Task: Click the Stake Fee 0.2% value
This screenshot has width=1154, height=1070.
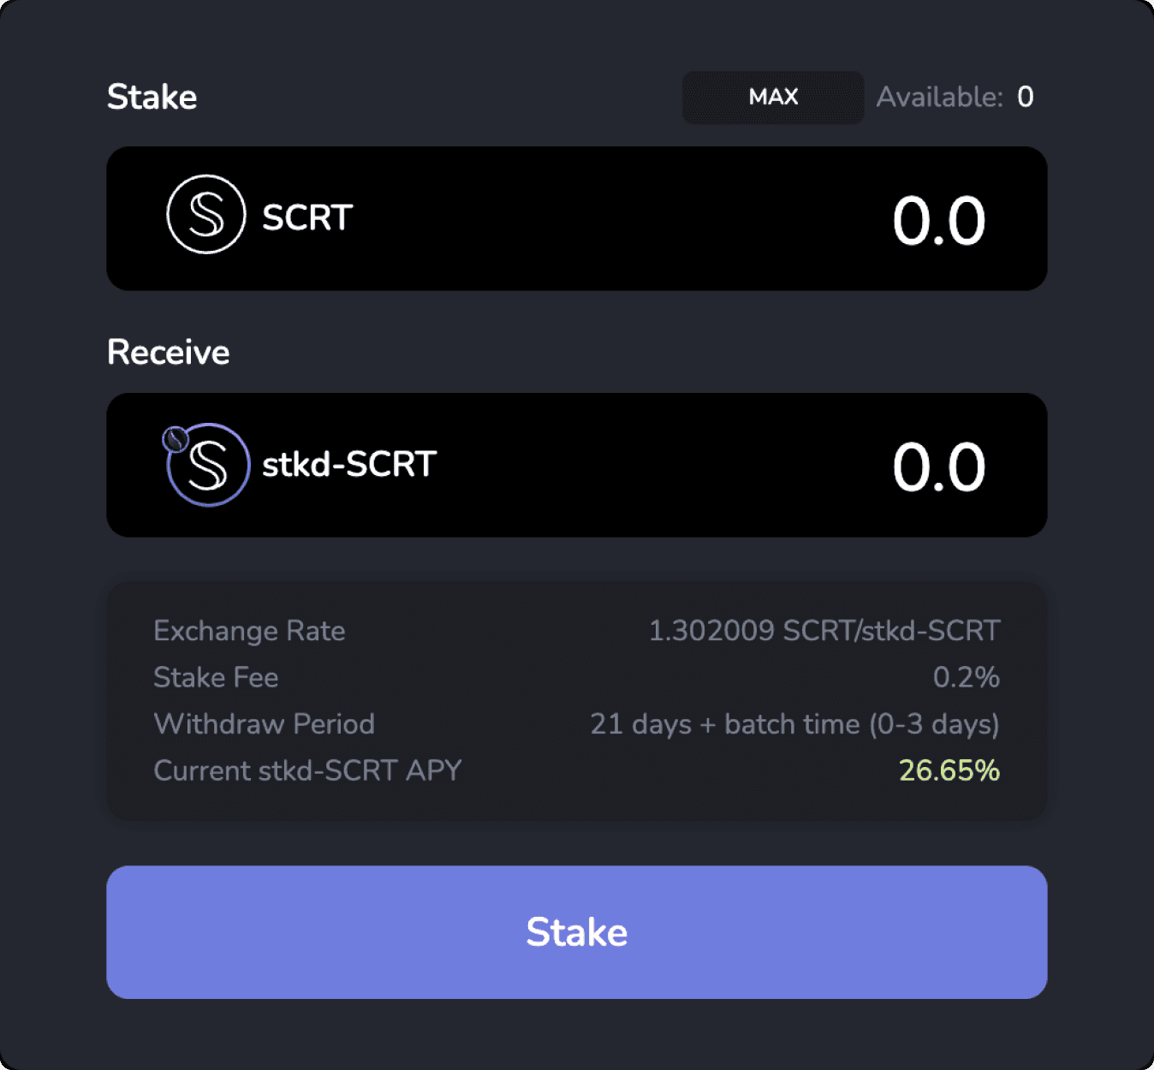Action: 967,677
